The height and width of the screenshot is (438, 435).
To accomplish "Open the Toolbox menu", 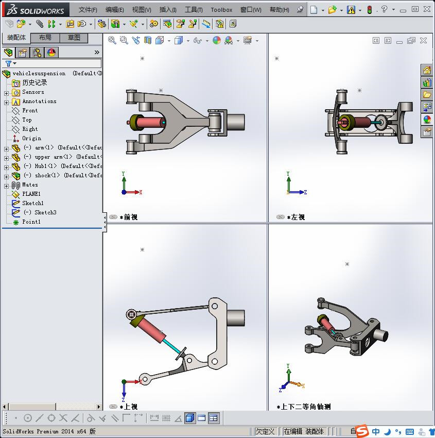I will (x=221, y=10).
